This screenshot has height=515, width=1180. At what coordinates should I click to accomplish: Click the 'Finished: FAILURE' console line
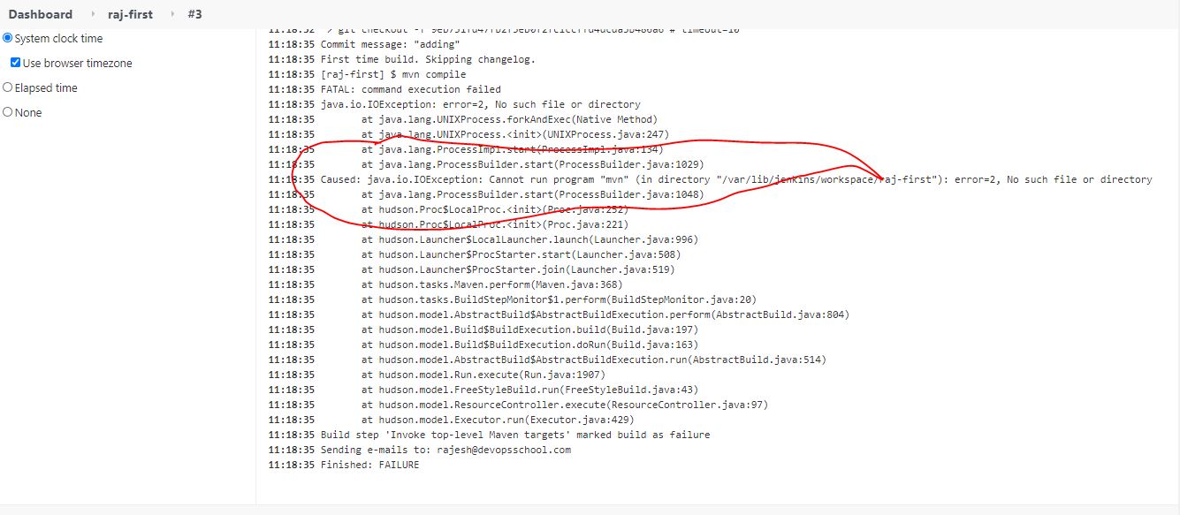[369, 465]
